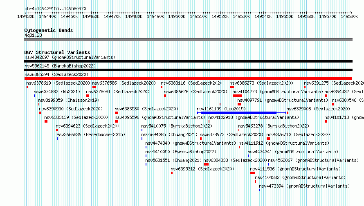Open nsv6376586 Sedlazeck2020 variant
This screenshot has width=364, height=206.
124,83
